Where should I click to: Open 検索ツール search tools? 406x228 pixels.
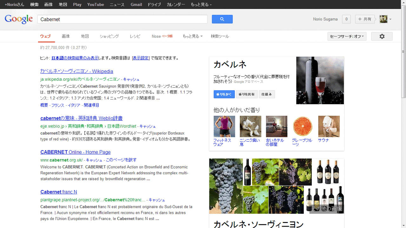coord(220,36)
